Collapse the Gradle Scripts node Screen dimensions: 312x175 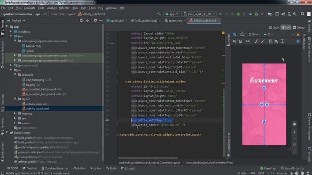point(7,133)
